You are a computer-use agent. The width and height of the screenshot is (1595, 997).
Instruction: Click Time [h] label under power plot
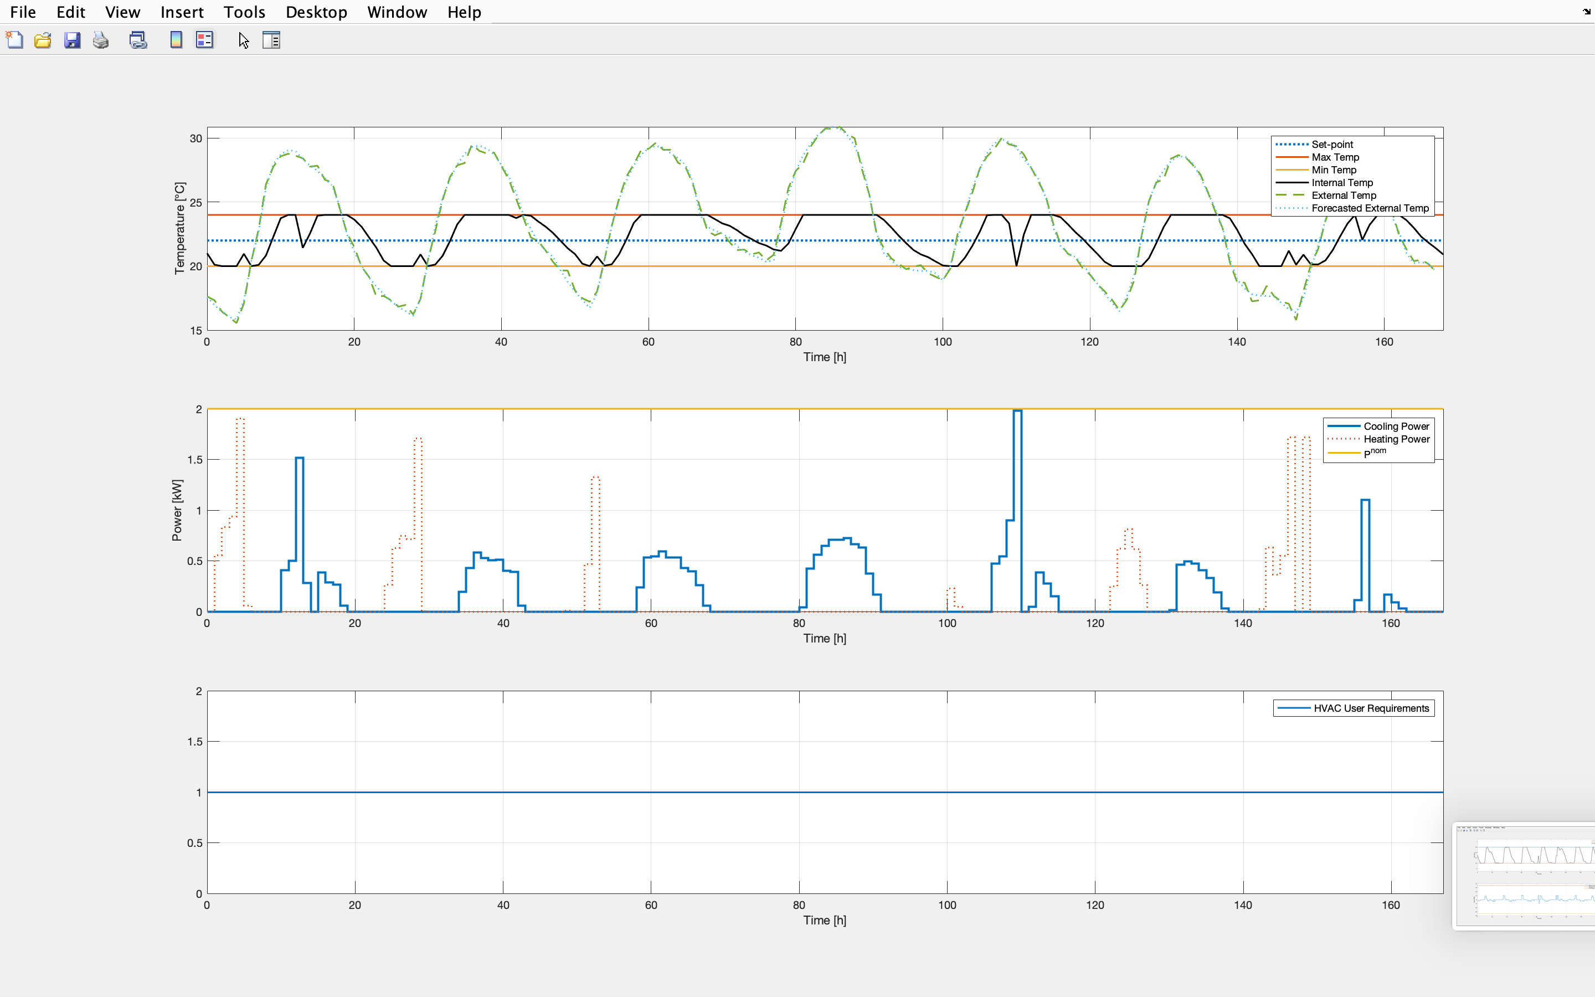click(x=825, y=638)
